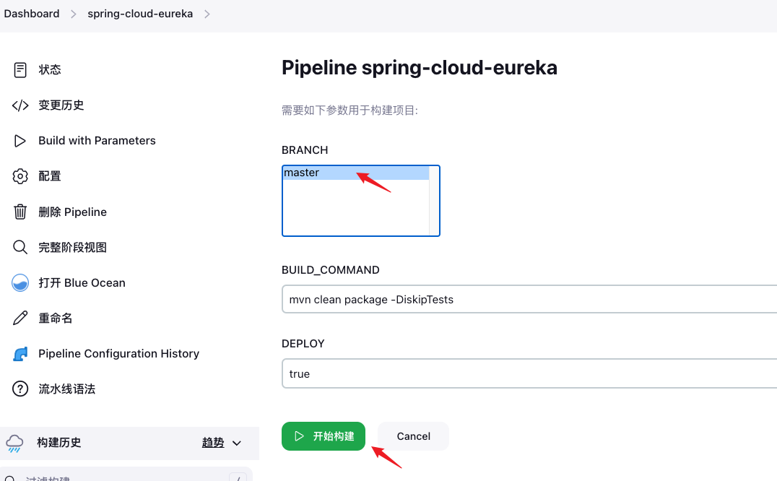Focus the DEPLOY input field
The image size is (777, 481).
tap(529, 373)
